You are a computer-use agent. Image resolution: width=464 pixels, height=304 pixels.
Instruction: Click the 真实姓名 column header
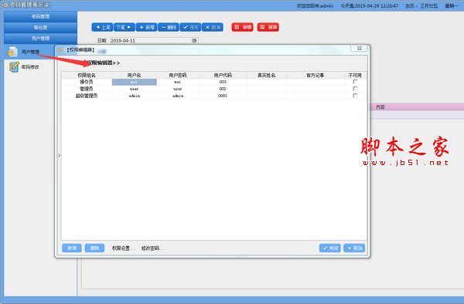coord(266,76)
